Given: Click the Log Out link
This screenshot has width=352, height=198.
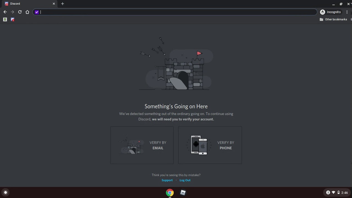Looking at the screenshot, I should pyautogui.click(x=185, y=180).
